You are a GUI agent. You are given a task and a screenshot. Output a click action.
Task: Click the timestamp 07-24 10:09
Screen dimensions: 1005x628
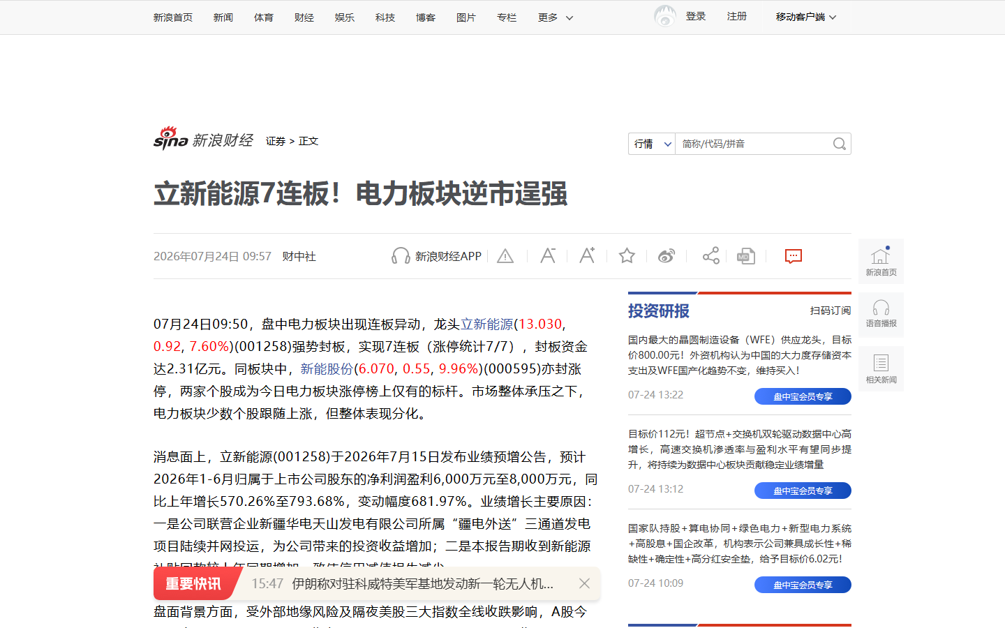655,583
